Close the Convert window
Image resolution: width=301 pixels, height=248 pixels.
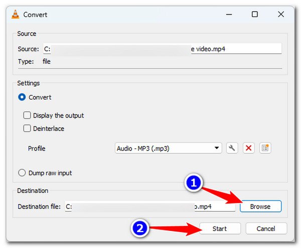click(x=281, y=14)
